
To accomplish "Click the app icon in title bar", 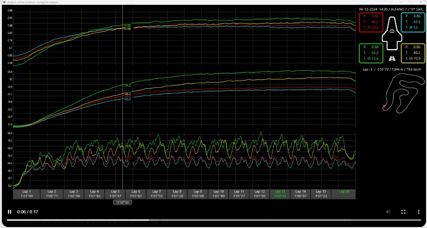I will click(x=4, y=2).
